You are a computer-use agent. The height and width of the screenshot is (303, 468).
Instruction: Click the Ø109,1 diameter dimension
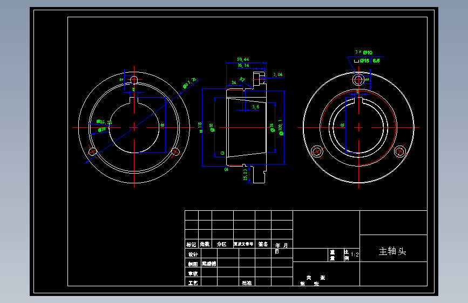point(281,128)
